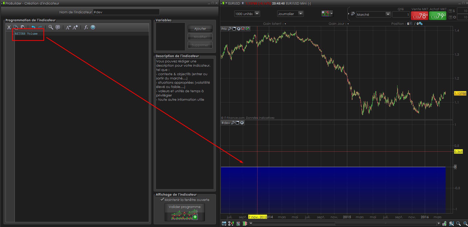Click the chart snapshot icon in bottom toolbar
Viewport: 468px width, 227px height.
(224, 223)
